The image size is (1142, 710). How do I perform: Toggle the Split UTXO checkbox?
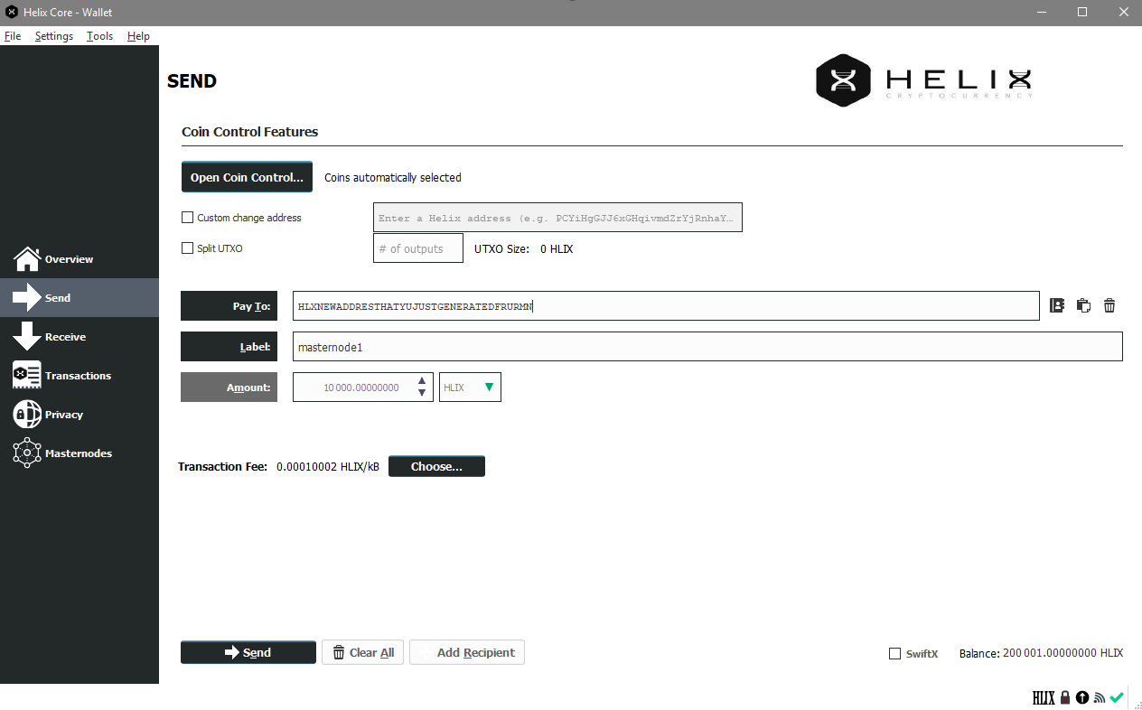[x=188, y=248]
